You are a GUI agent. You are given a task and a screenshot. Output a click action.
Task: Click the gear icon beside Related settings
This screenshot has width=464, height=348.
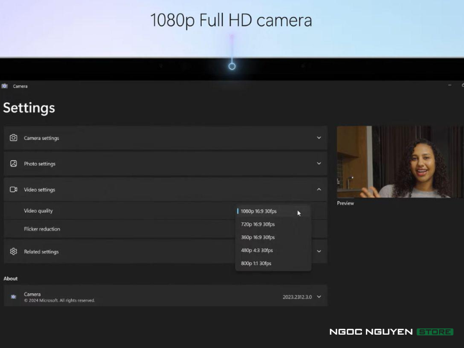click(13, 252)
